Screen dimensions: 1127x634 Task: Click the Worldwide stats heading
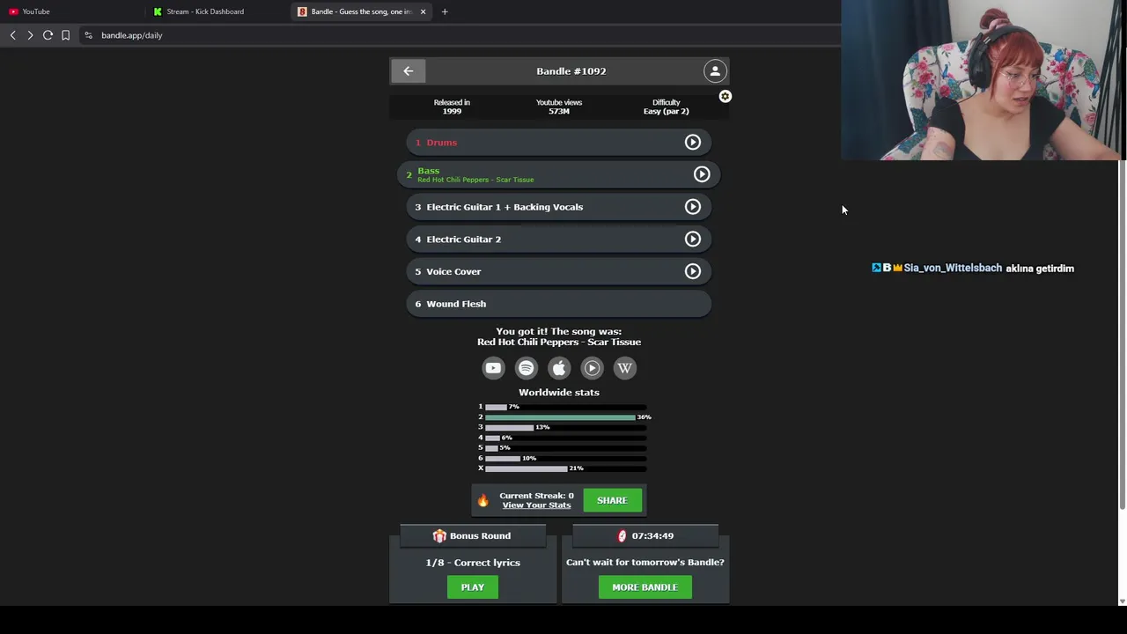tap(559, 393)
